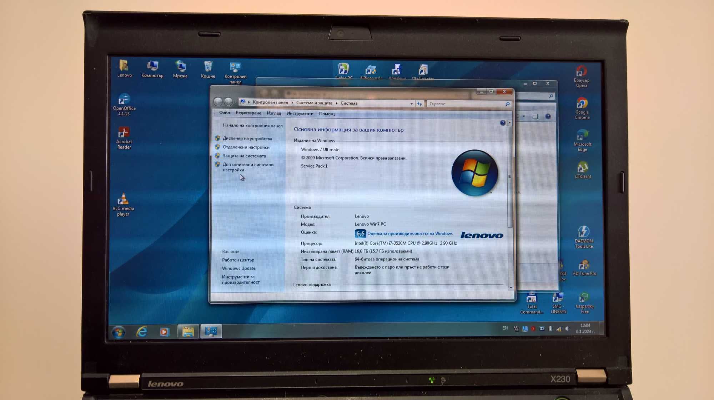Viewport: 714px width, 400px height.
Task: Launch Internet Explorer from taskbar
Action: point(142,332)
